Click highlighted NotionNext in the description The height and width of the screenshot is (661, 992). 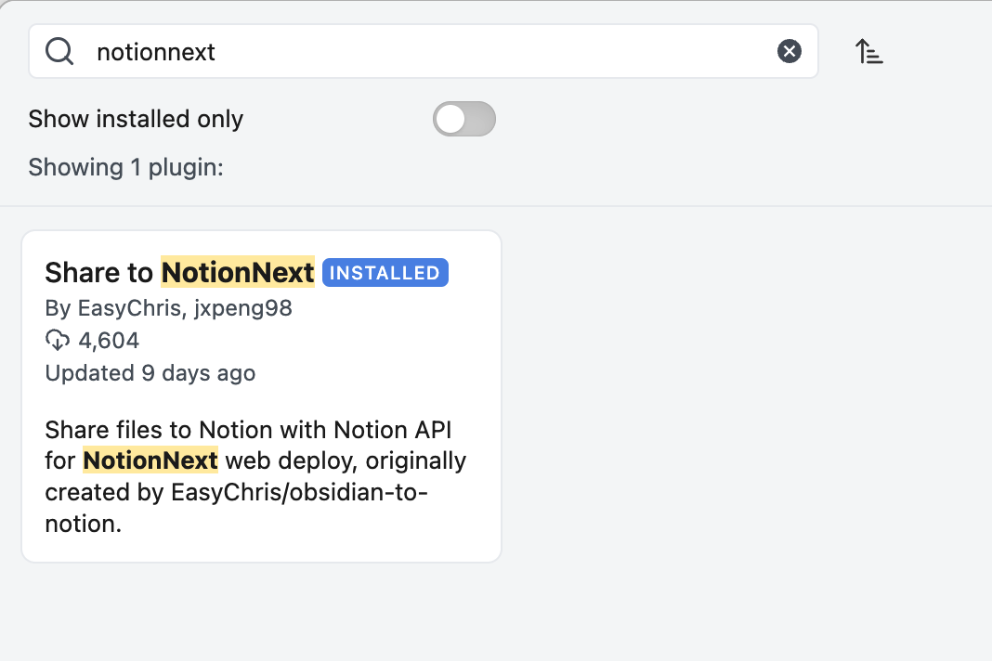click(150, 460)
